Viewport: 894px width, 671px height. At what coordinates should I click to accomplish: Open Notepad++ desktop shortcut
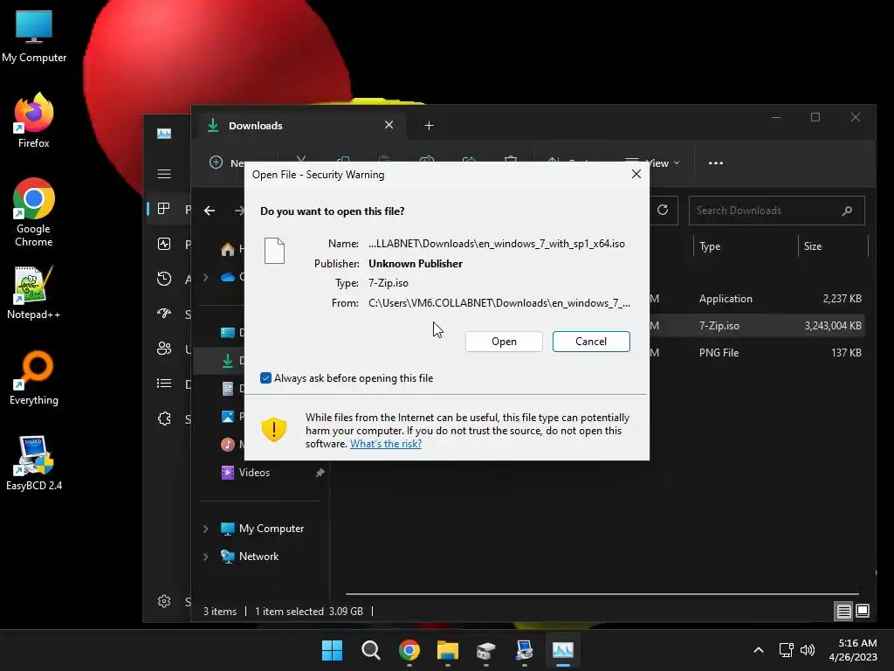(34, 293)
